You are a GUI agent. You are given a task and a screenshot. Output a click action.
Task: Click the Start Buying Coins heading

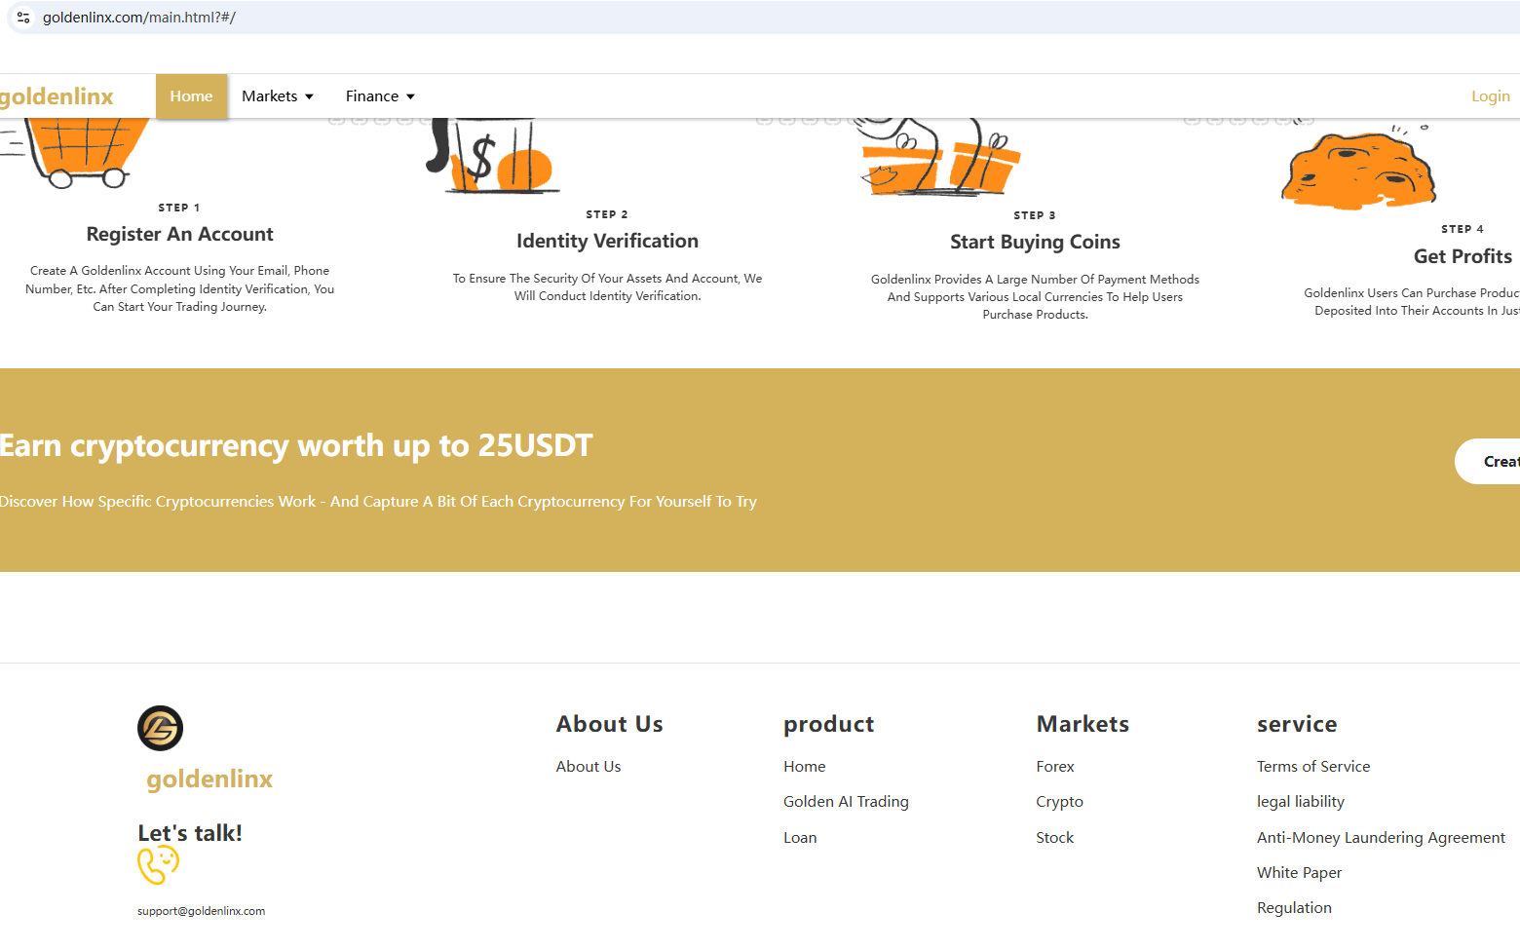click(x=1035, y=242)
